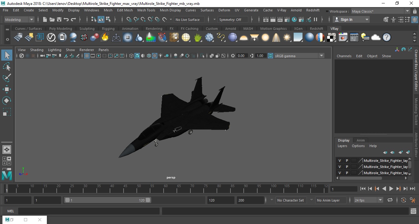Toggle visibility V of first Multirole_Strike_Fighter layer

pos(340,161)
